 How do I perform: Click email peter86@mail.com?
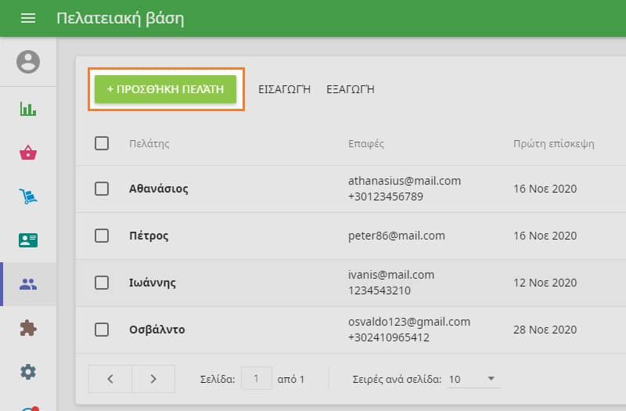tap(397, 236)
